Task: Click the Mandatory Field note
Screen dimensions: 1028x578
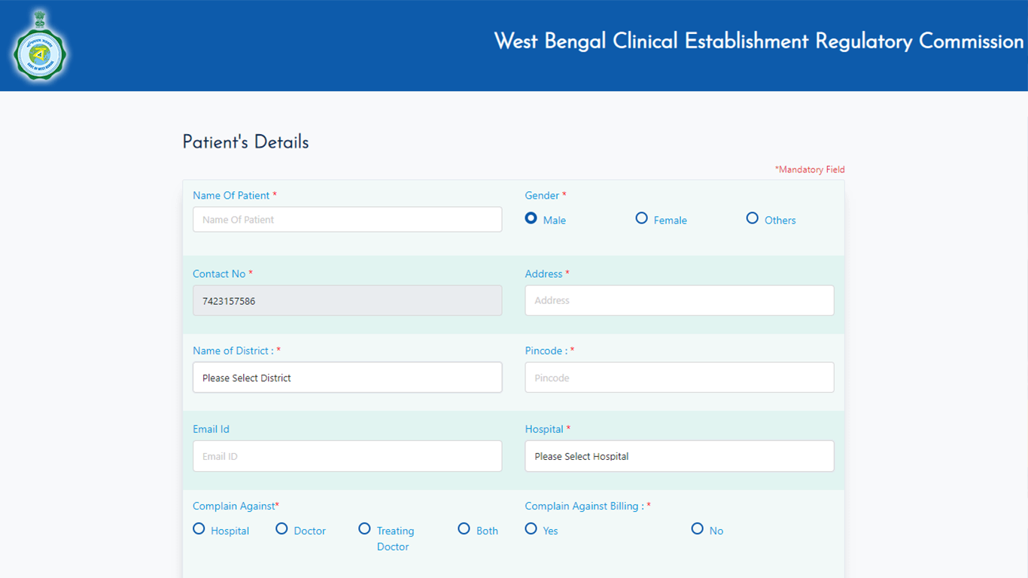Action: (x=810, y=169)
